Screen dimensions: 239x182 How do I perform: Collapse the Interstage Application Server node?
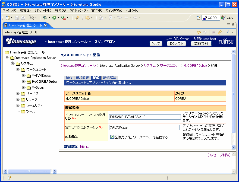point(7,58)
